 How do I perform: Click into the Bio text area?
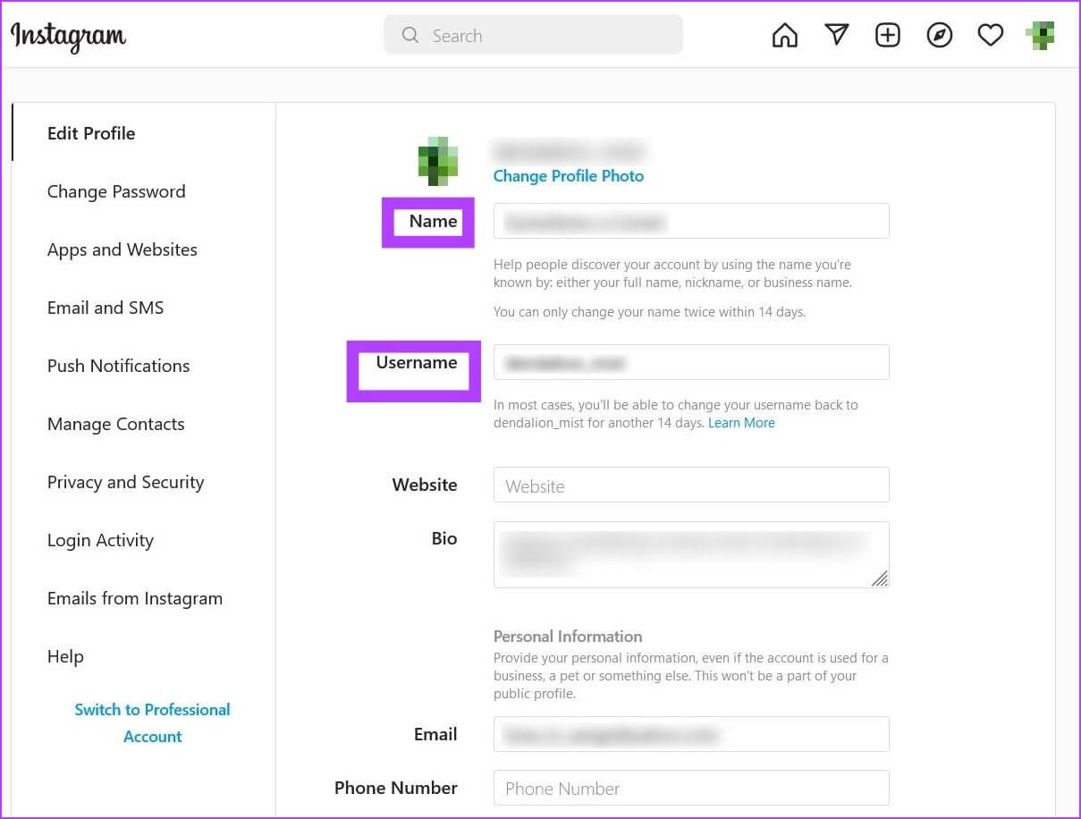click(x=691, y=554)
